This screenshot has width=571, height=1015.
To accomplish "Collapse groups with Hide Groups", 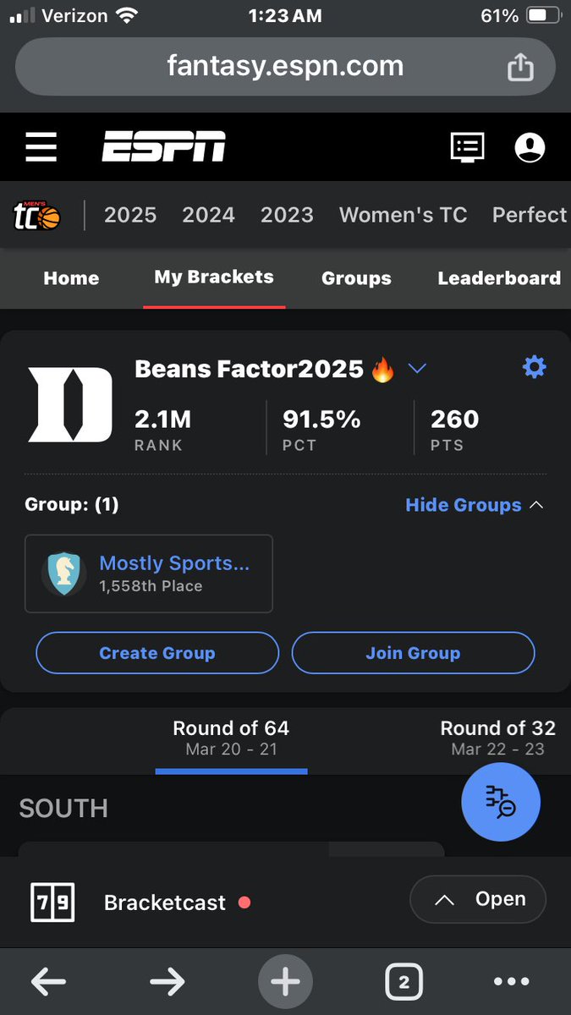I will tap(474, 505).
